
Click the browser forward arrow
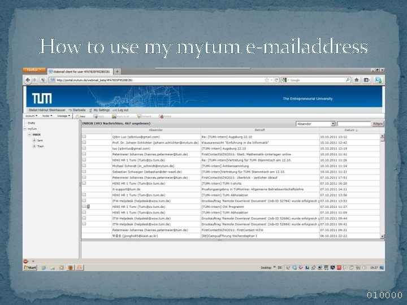(34, 80)
